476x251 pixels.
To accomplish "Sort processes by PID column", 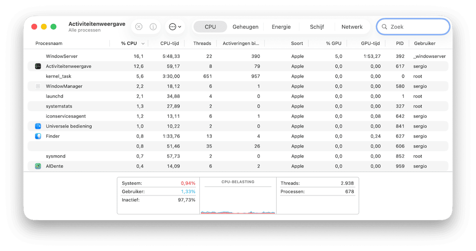I will coord(399,43).
